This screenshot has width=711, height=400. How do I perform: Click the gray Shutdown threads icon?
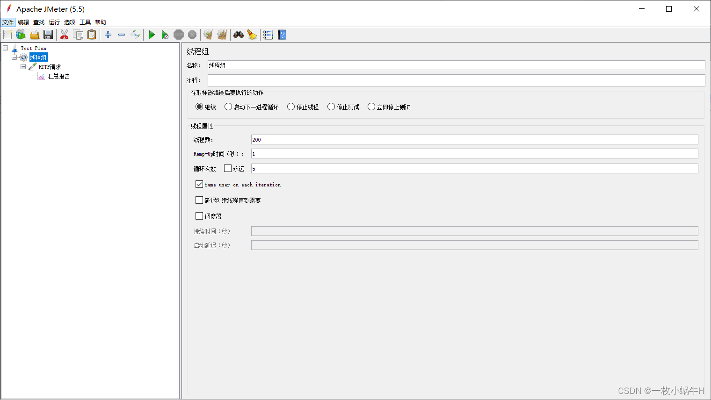coord(192,35)
